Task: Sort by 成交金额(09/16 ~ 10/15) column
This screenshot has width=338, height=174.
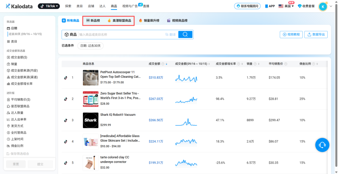Action: click(x=209, y=64)
